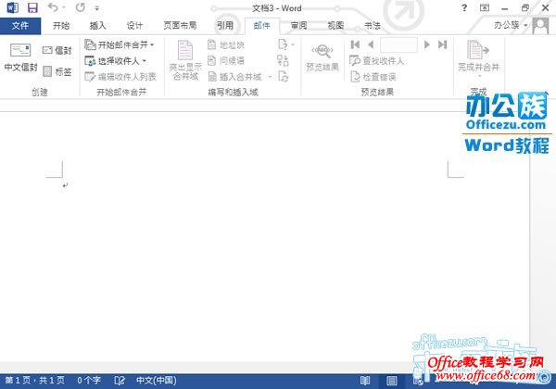Insert a 问候语 greeting line

click(226, 60)
